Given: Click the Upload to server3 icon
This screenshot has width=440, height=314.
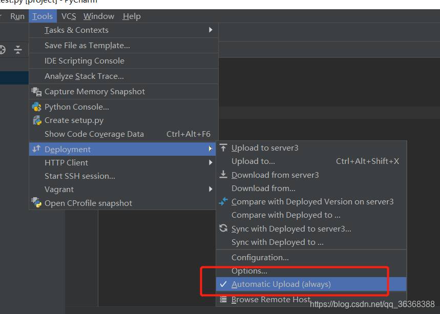Looking at the screenshot, I should click(223, 148).
